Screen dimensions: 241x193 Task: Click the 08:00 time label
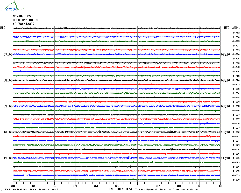tap(8, 80)
